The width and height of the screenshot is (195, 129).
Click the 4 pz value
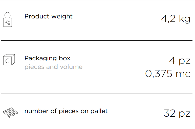click(180, 61)
